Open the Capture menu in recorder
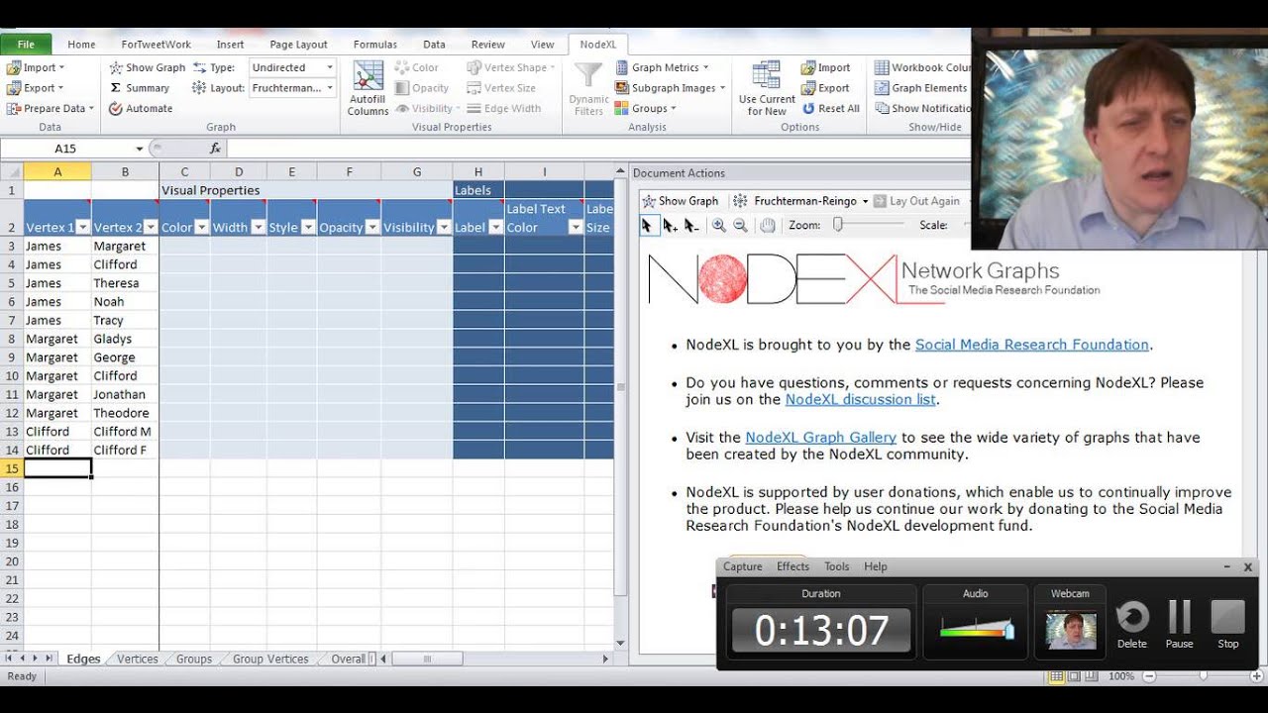Image resolution: width=1268 pixels, height=713 pixels. point(743,566)
